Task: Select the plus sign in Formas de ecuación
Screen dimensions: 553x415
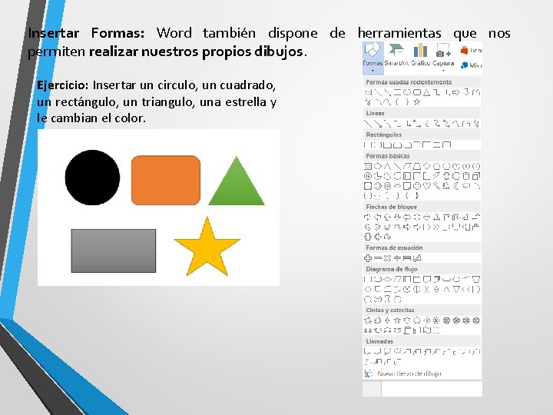Action: pos(368,258)
